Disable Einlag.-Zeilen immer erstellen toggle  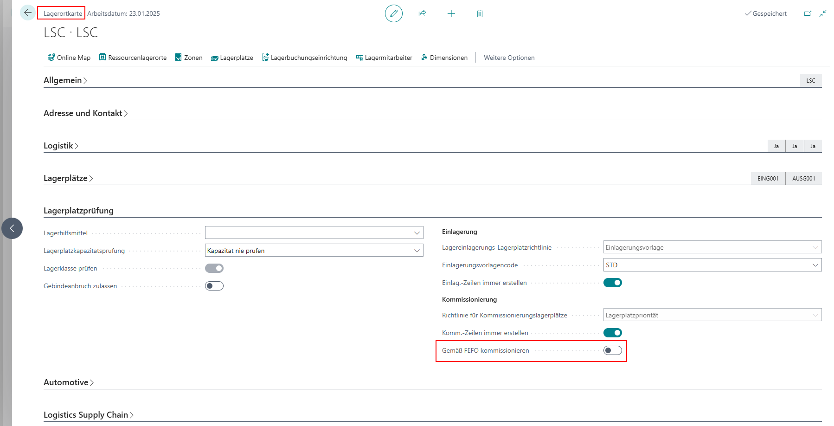(612, 283)
